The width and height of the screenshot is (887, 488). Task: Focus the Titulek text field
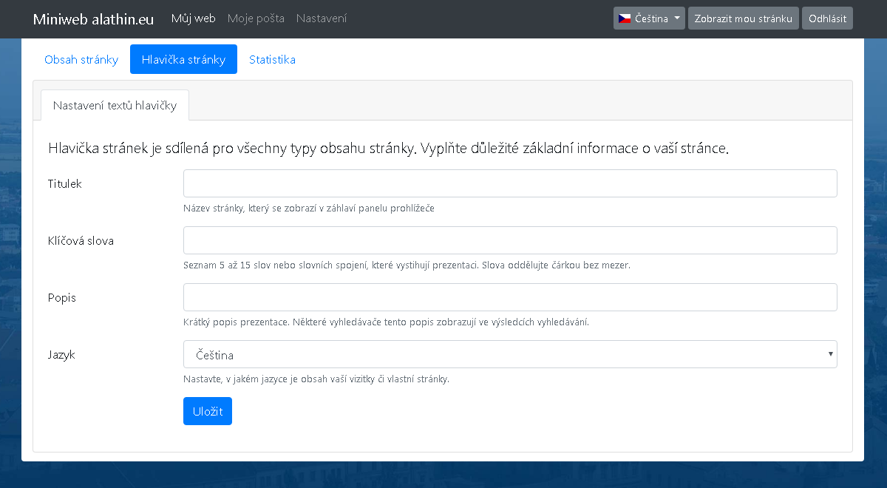(x=510, y=183)
